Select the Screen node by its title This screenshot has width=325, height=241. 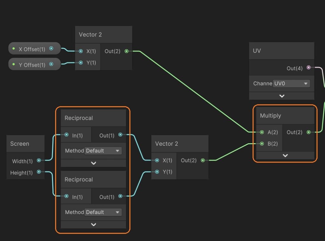20,144
